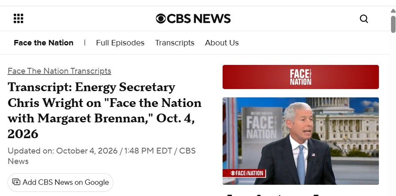This screenshot has height=196, width=396.
Task: Click the Updated on October 4, 2026 dateline
Action: (x=102, y=156)
